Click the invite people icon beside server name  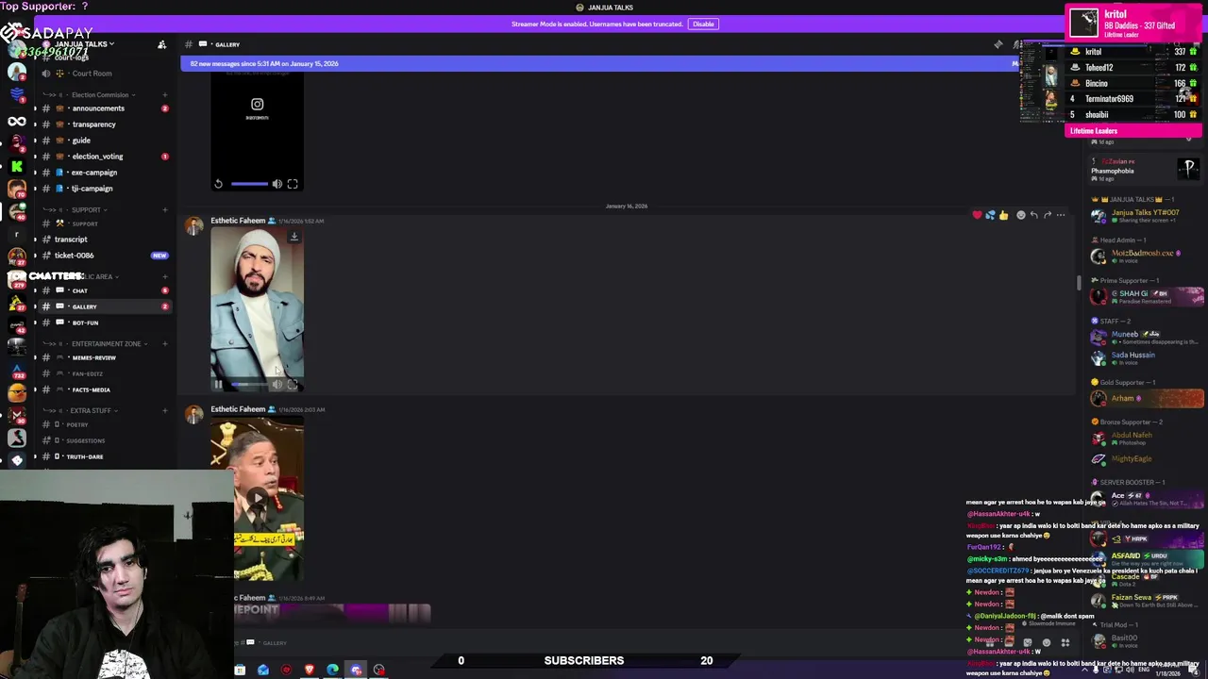point(161,44)
